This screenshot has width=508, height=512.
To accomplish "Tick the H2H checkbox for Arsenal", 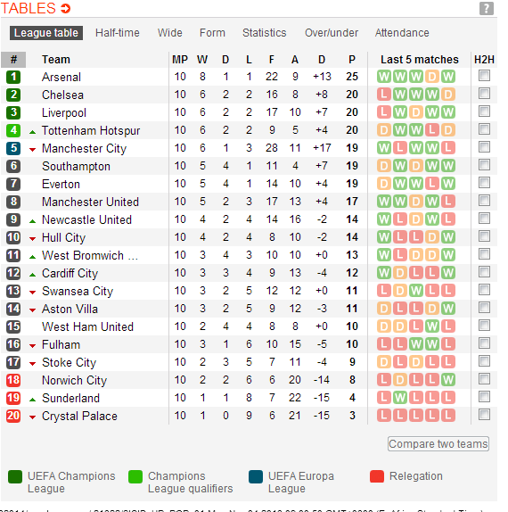I will (x=484, y=76).
